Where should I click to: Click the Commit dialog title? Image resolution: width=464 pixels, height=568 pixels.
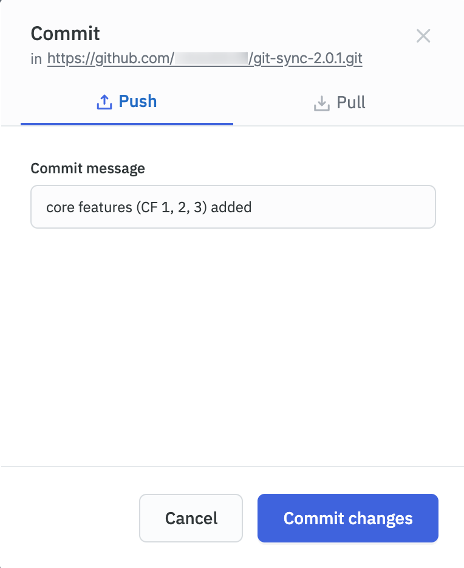pos(65,34)
